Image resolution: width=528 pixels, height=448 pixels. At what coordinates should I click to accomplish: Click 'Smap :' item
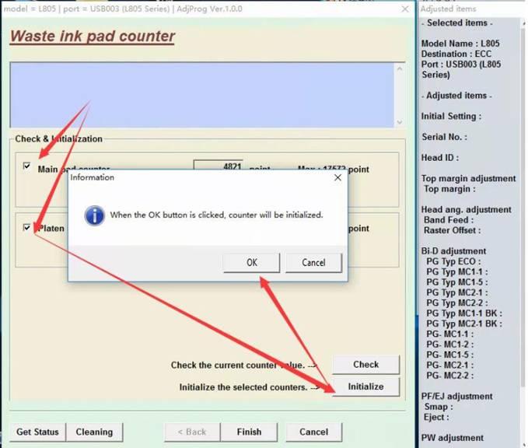[439, 407]
